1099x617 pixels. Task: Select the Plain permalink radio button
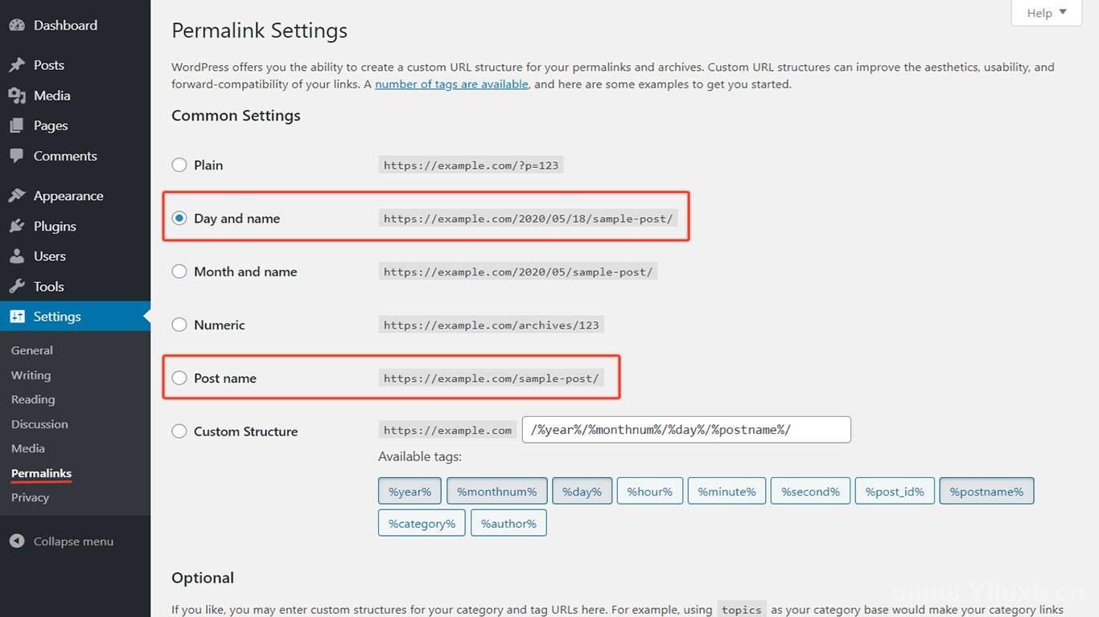(x=179, y=165)
